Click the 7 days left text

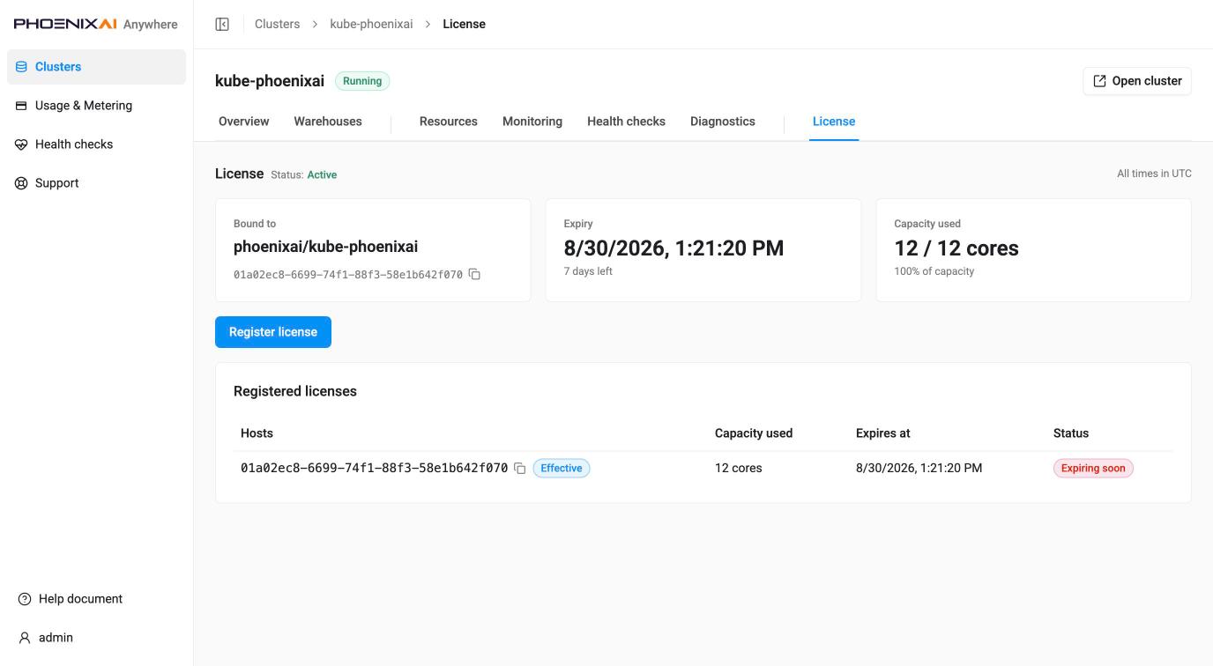[x=588, y=271]
